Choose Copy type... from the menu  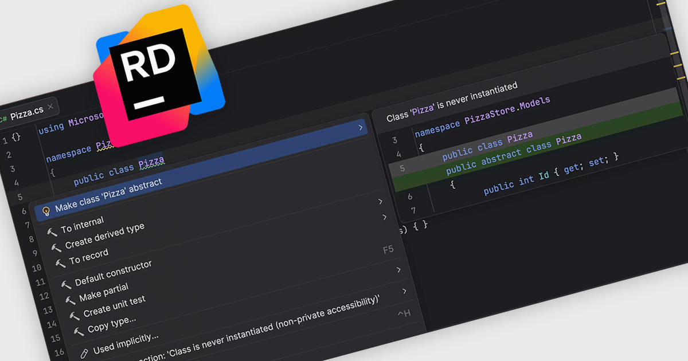[112, 325]
